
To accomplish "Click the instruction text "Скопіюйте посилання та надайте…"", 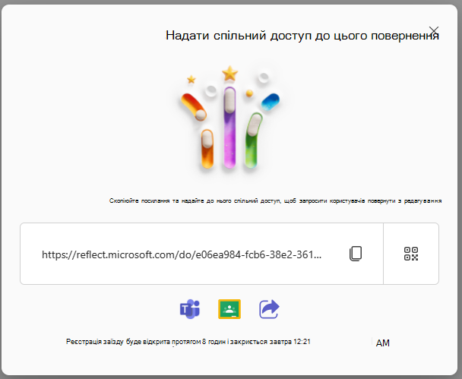I will click(x=275, y=201).
